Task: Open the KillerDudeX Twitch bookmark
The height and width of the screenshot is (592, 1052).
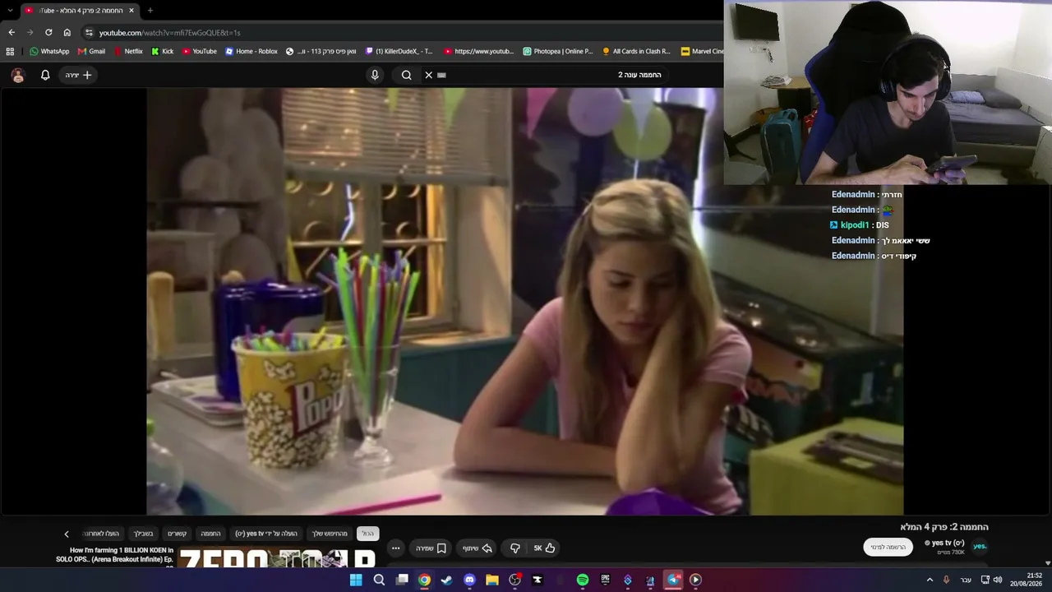Action: (399, 51)
